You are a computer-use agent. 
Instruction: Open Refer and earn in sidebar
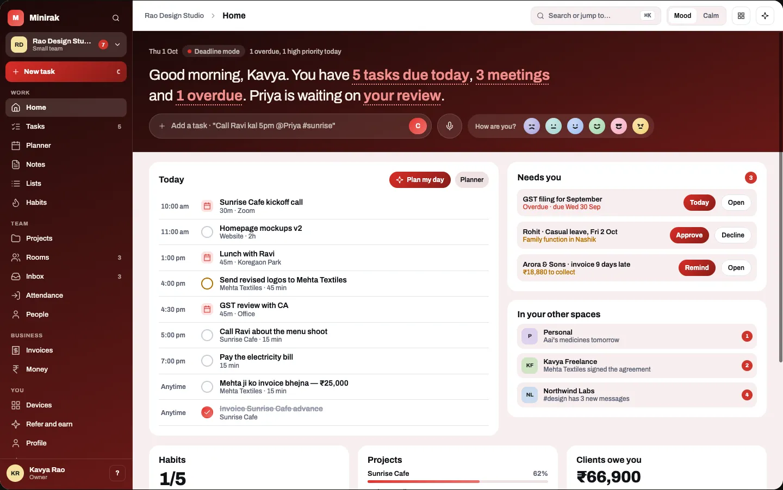tap(66, 424)
